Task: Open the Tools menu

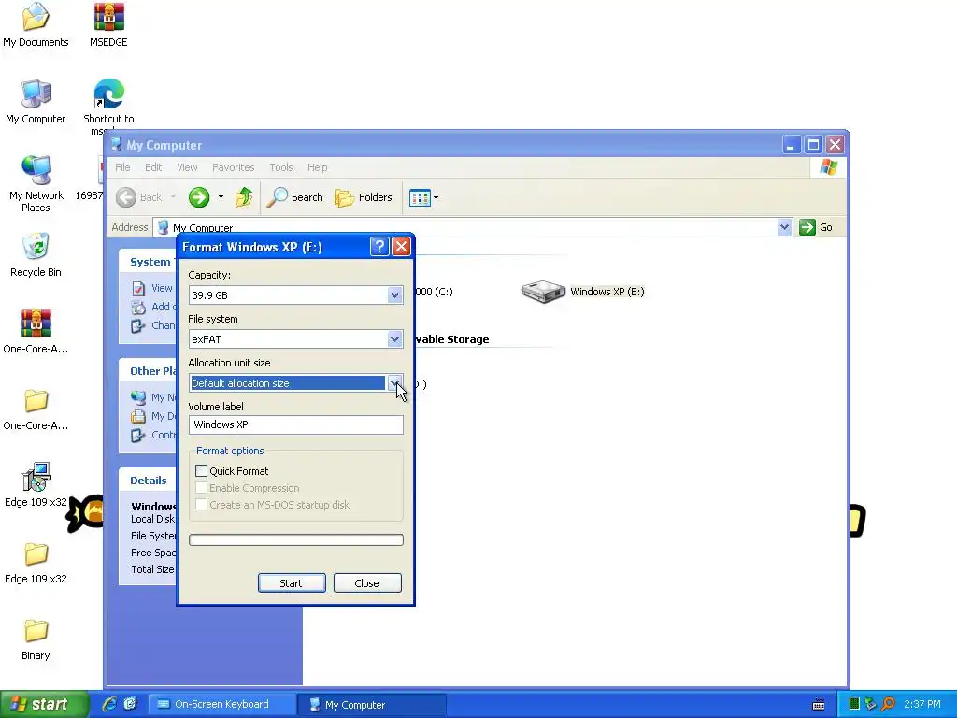Action: click(281, 167)
